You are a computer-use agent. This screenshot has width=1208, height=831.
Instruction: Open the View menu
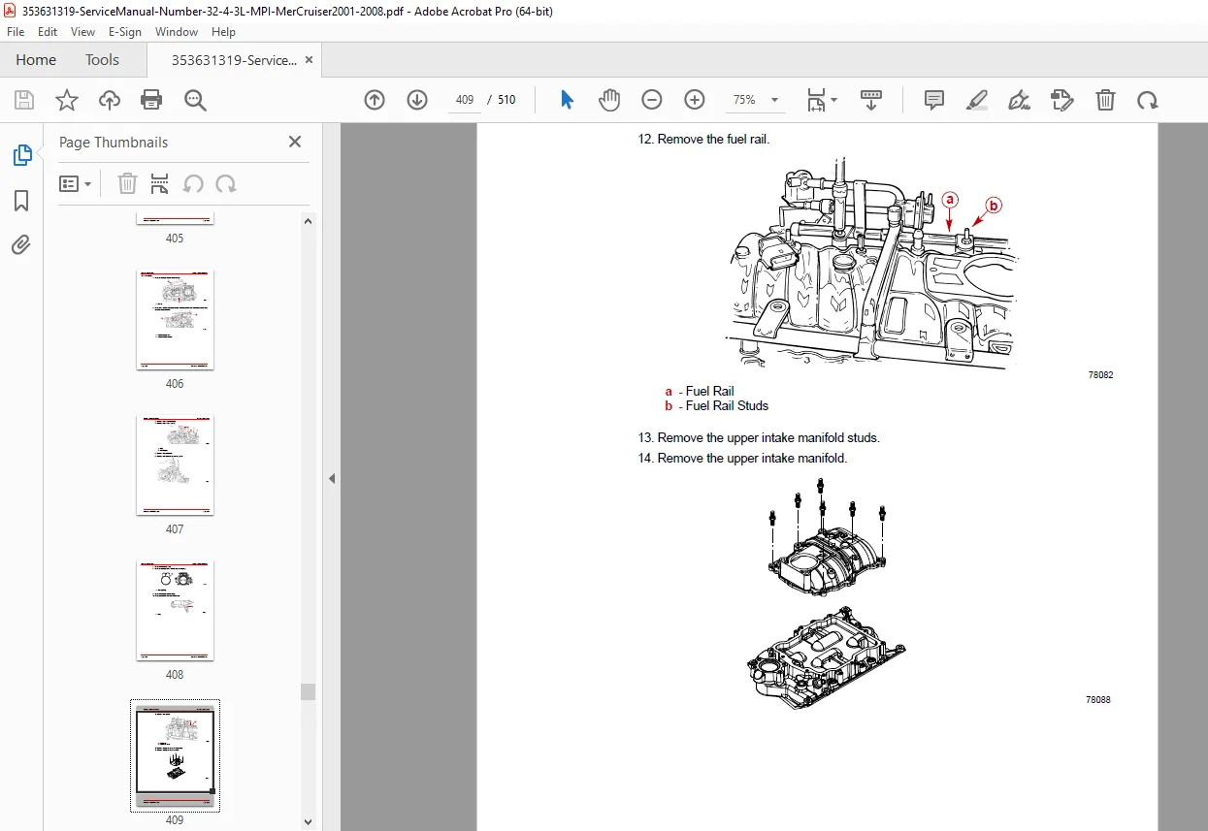click(83, 32)
